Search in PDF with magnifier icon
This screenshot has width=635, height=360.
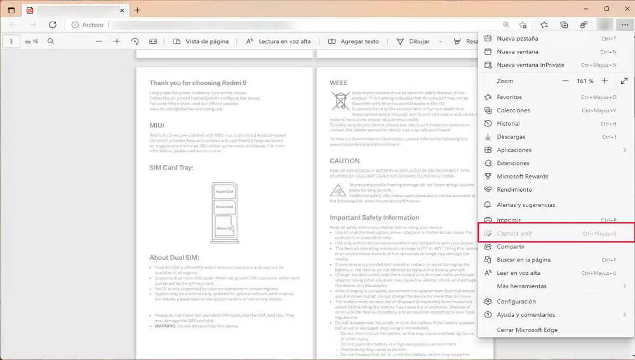(x=51, y=41)
